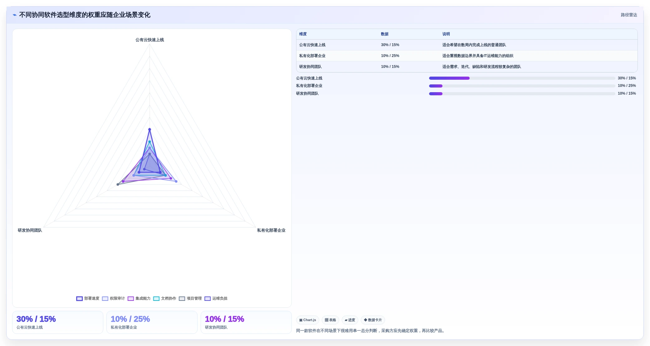Select the 说明 column header
The image size is (650, 346).
446,34
